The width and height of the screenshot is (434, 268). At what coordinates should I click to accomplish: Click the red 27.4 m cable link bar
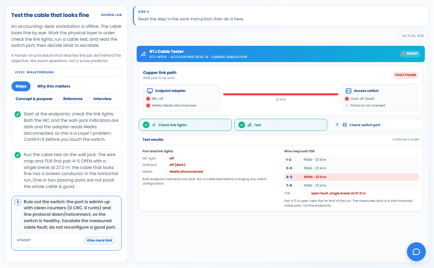[x=281, y=94]
